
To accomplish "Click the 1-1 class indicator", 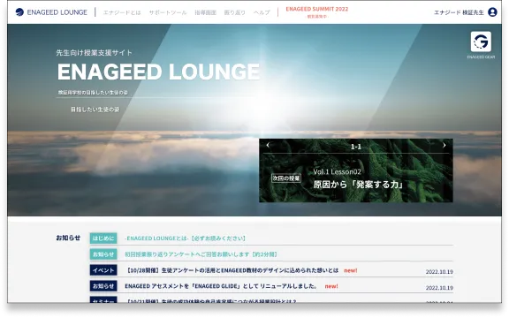I will click(356, 147).
